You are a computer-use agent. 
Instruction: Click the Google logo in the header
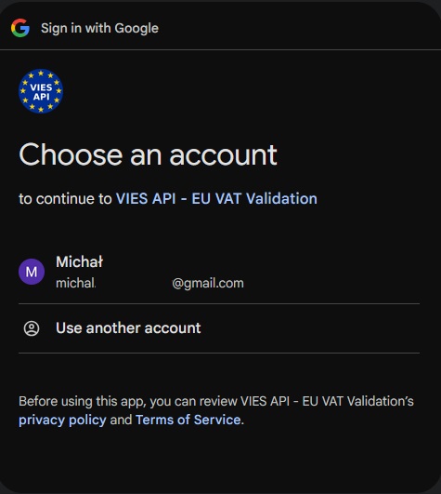click(20, 28)
